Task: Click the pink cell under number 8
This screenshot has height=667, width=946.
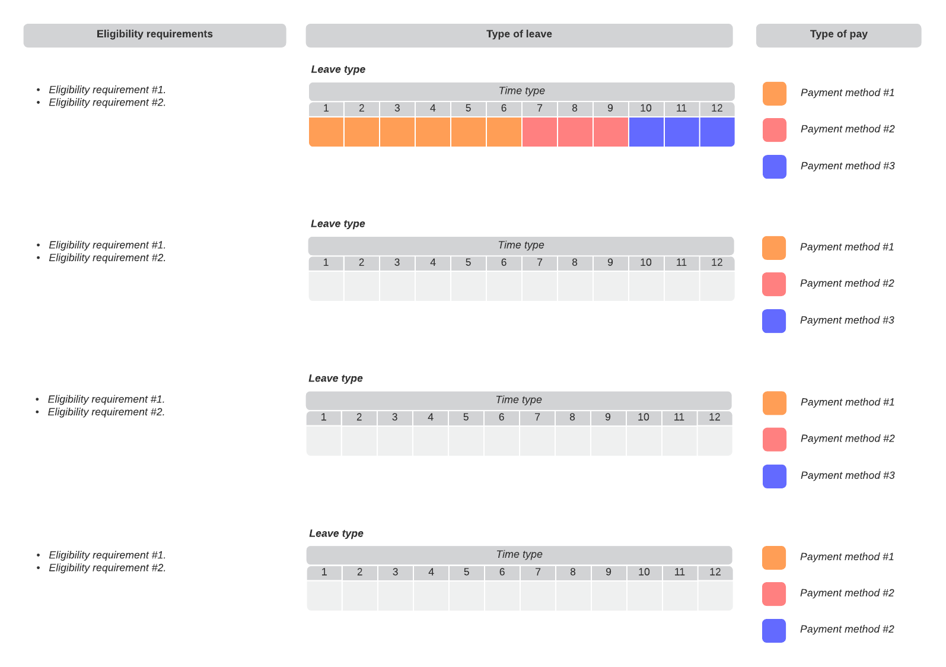Action: point(575,132)
